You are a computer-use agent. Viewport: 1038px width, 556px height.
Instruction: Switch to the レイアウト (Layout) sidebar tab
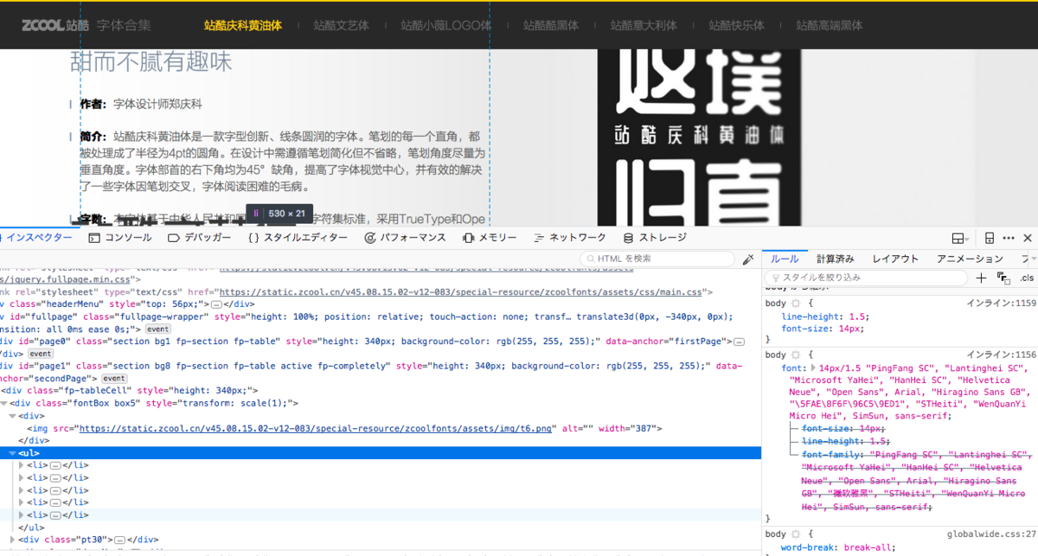tap(895, 259)
